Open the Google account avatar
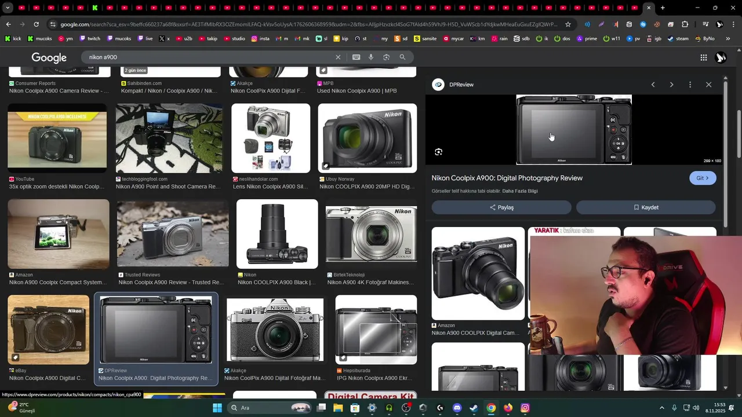The width and height of the screenshot is (742, 417). point(721,57)
